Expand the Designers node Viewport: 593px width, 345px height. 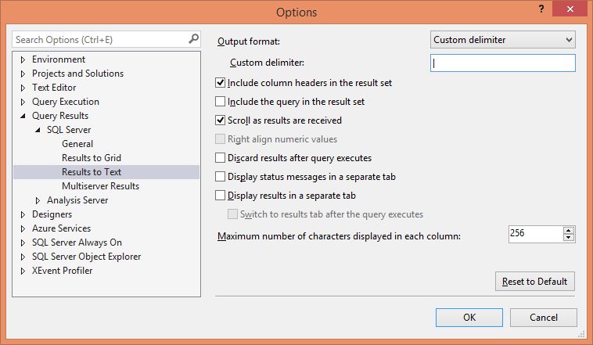23,214
